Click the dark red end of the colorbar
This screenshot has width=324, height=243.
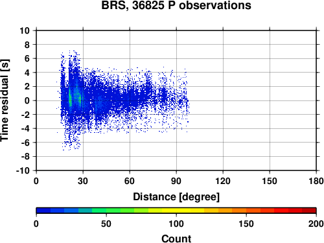click(x=309, y=211)
